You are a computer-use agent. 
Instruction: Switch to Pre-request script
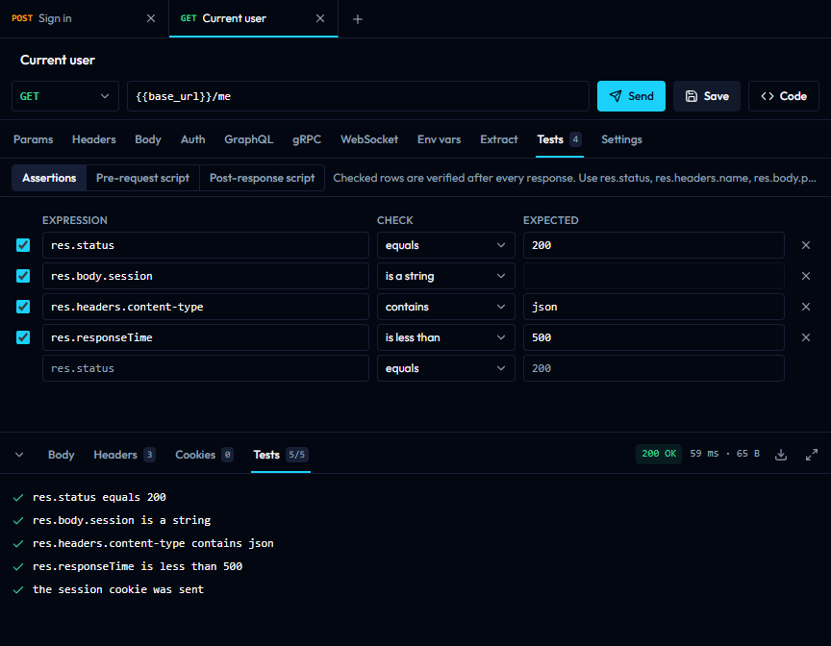click(142, 178)
